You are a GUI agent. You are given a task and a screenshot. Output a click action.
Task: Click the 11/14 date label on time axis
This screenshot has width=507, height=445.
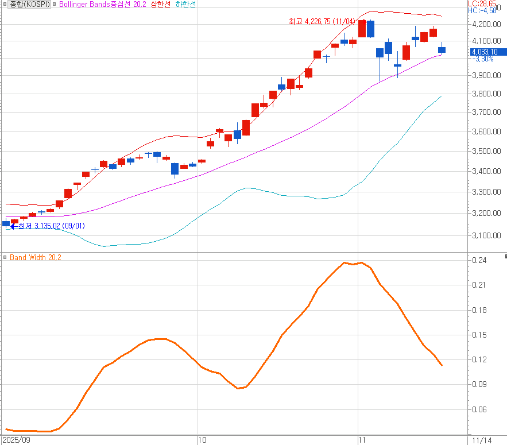tap(482, 440)
